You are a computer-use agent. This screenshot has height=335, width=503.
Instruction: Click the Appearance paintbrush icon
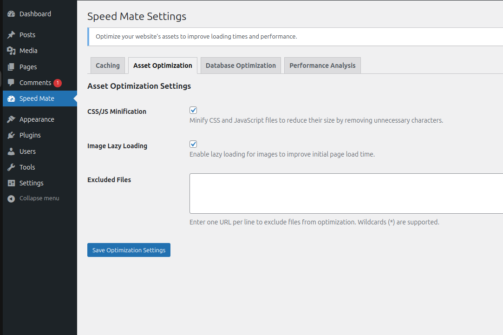coord(11,119)
